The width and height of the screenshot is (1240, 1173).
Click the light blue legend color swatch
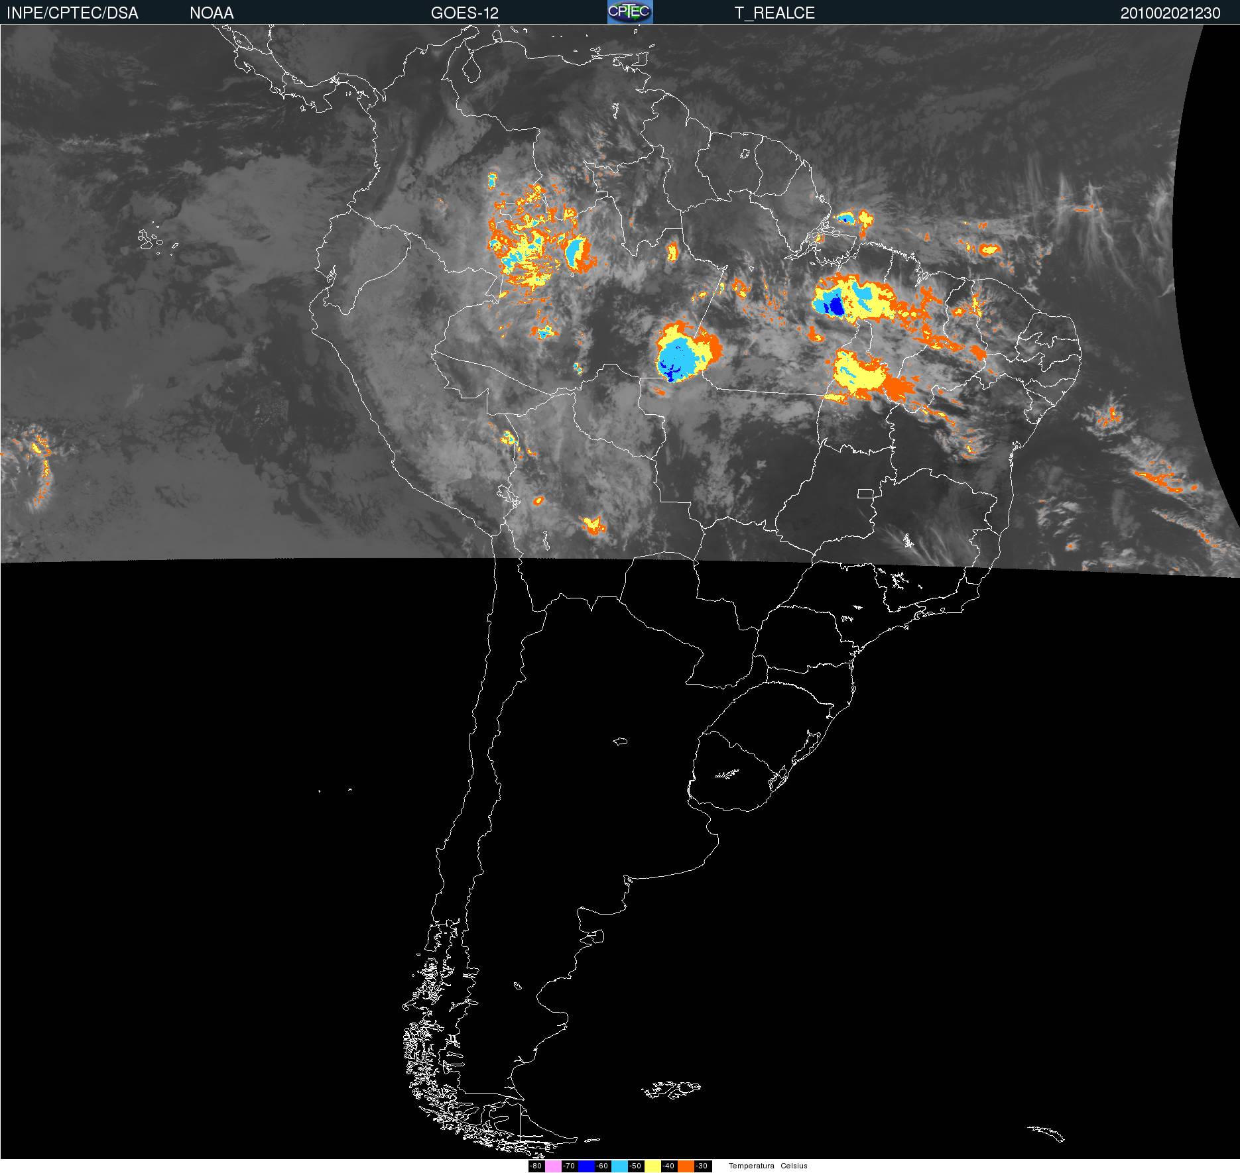(x=619, y=1166)
